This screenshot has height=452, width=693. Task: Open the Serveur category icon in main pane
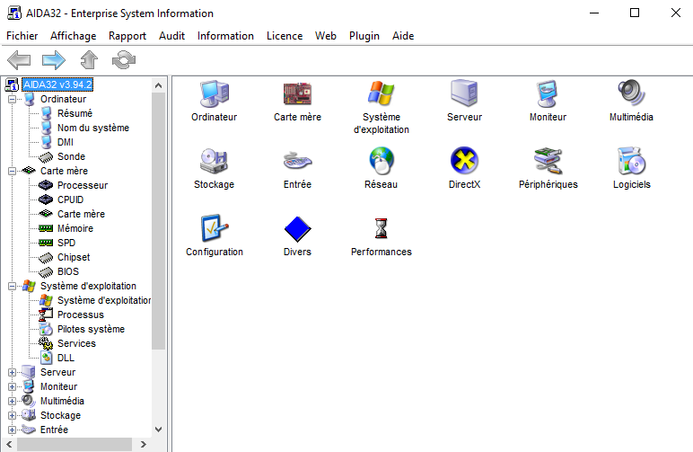coord(464,93)
